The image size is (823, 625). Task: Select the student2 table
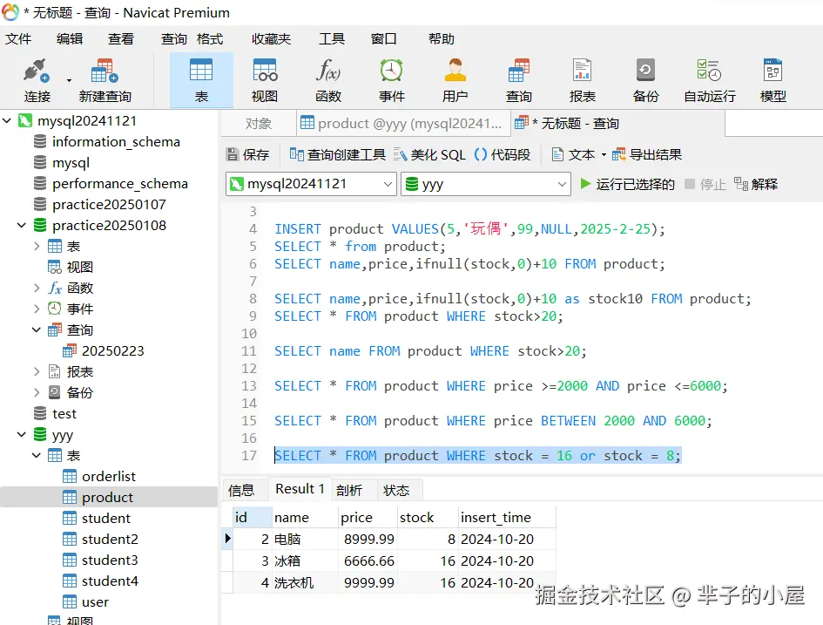pyautogui.click(x=110, y=540)
